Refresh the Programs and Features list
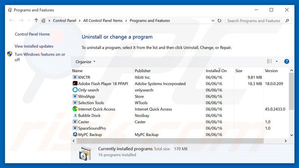The image size is (299, 168). [219, 20]
